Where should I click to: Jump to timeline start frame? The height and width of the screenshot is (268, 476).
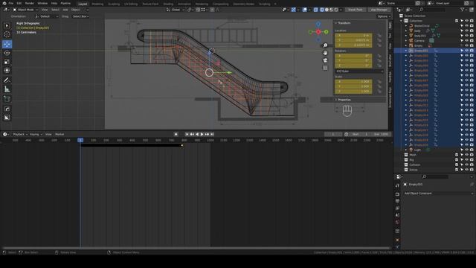point(187,134)
